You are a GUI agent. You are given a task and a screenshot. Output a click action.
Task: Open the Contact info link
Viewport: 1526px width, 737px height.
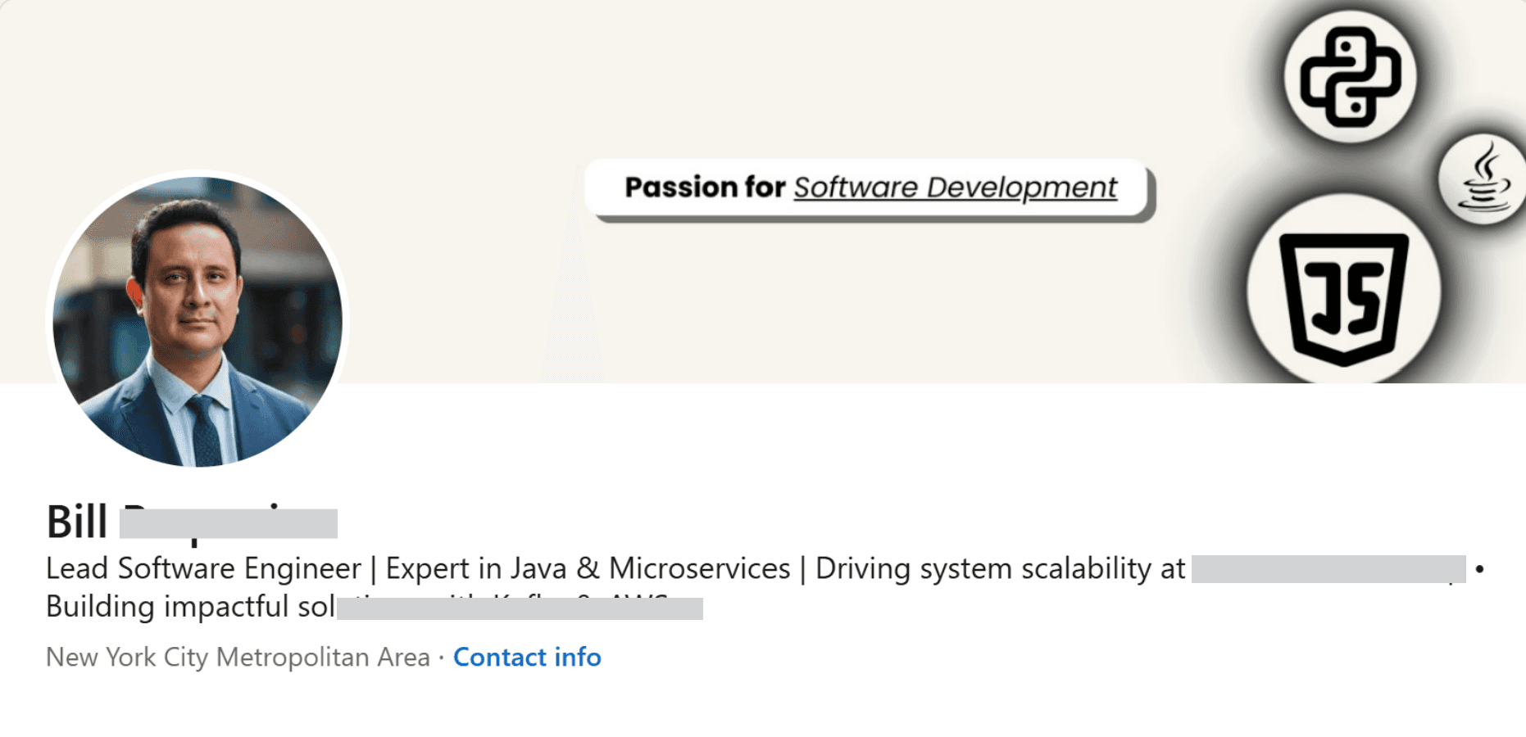pyautogui.click(x=527, y=657)
